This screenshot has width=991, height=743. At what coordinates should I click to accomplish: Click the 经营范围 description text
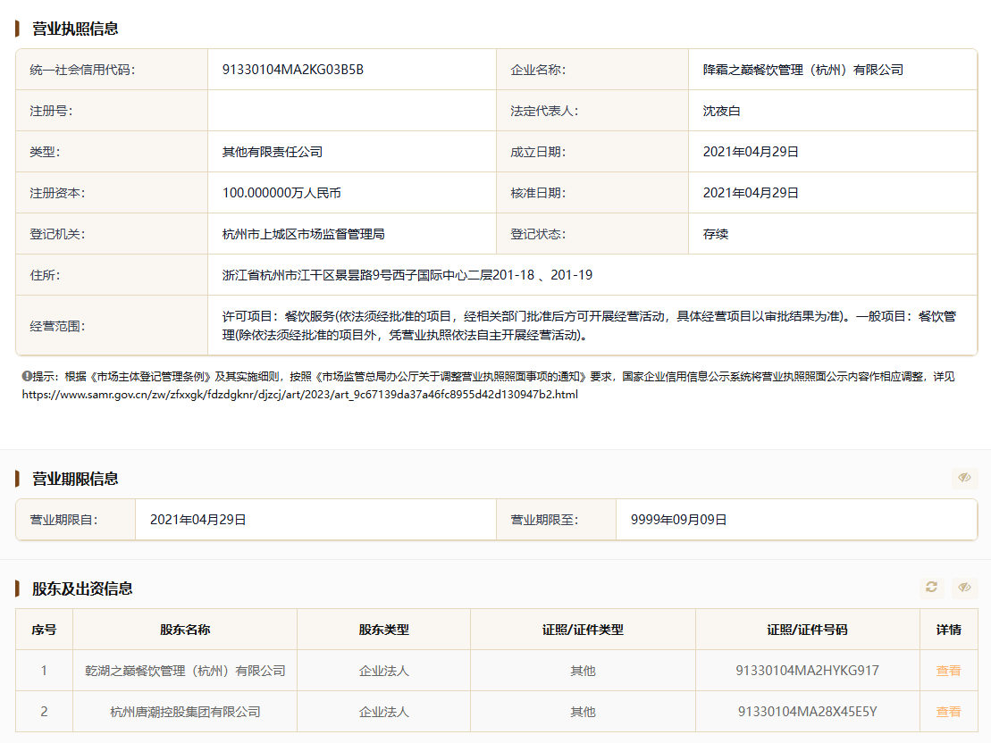tap(589, 325)
